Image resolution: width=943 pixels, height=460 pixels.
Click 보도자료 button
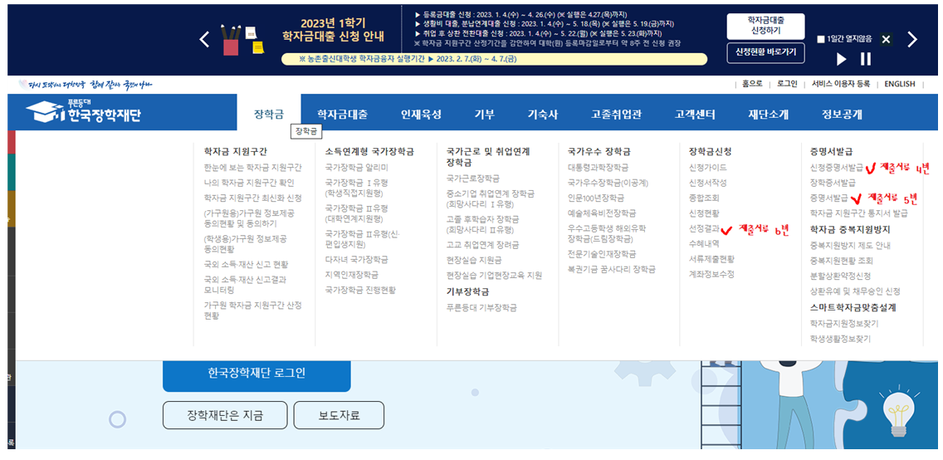point(340,415)
